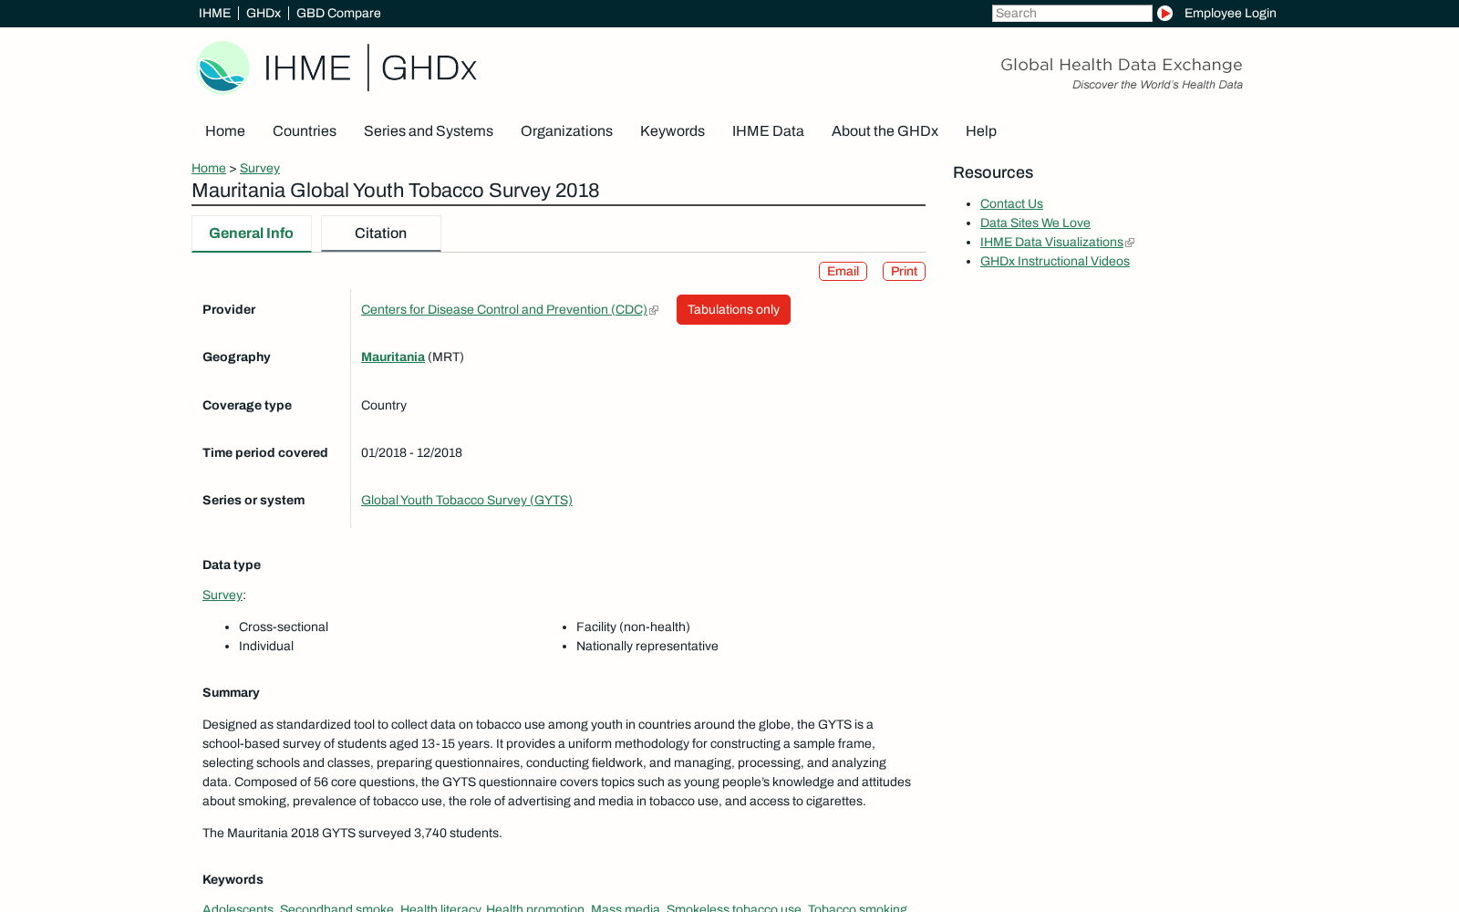Image resolution: width=1459 pixels, height=912 pixels.
Task: Click the IHME globe logo icon
Action: (222, 67)
